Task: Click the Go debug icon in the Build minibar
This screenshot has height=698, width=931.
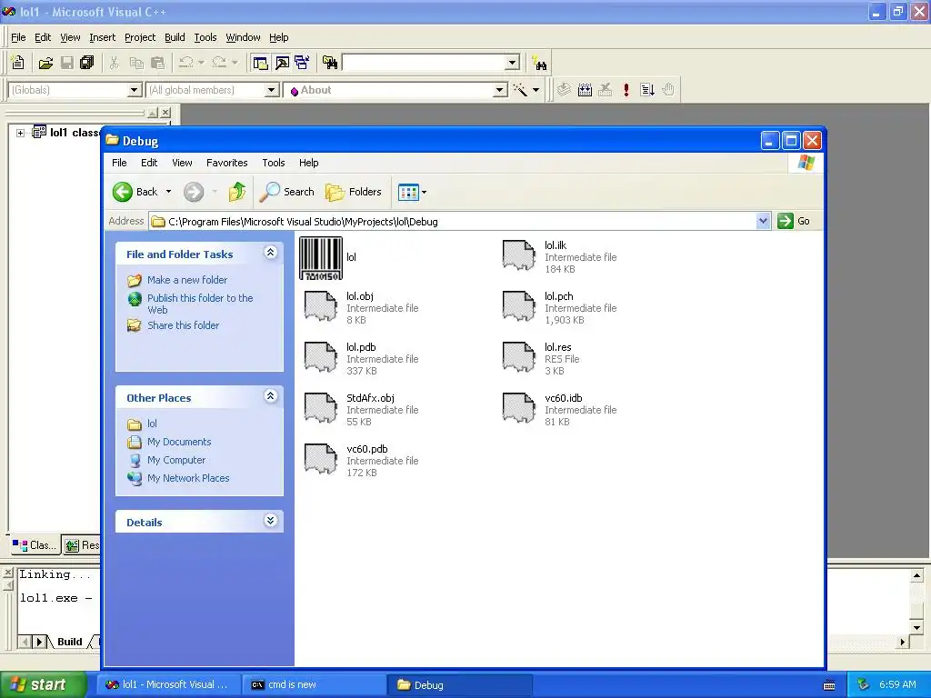Action: [647, 90]
